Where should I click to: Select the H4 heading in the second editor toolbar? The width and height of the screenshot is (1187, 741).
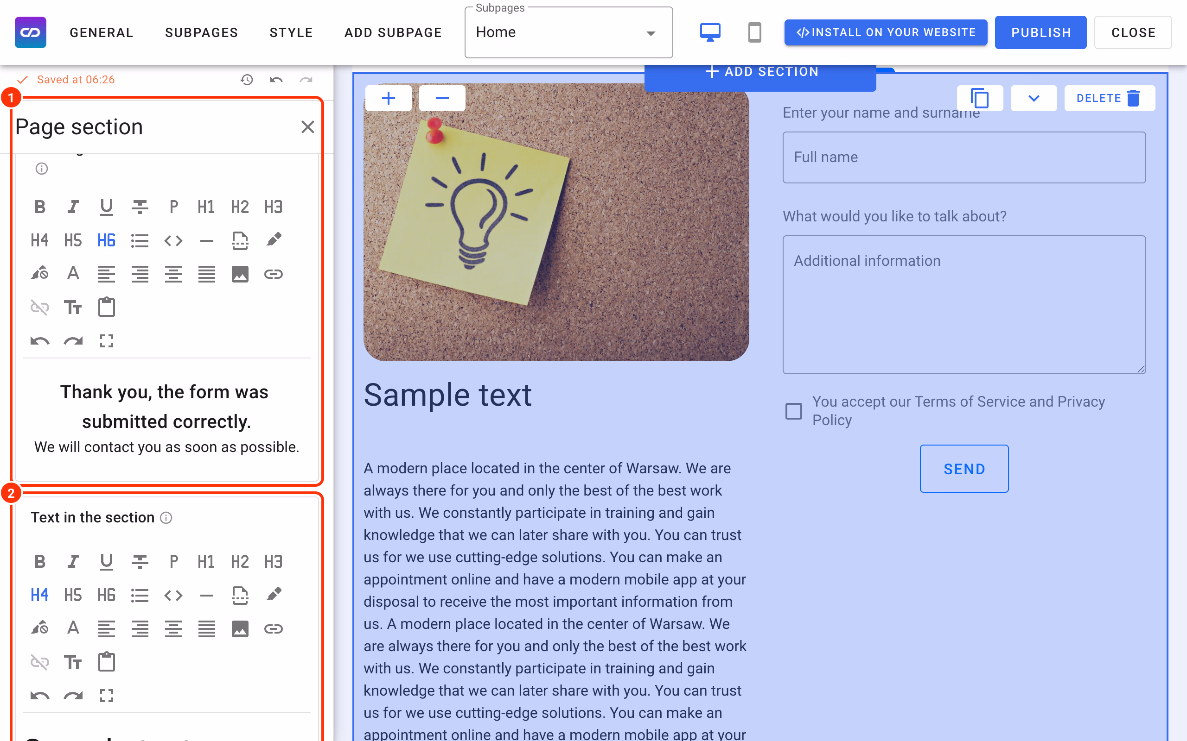(x=40, y=595)
